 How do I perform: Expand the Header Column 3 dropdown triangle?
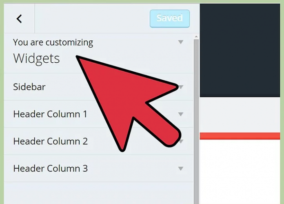[x=181, y=169]
